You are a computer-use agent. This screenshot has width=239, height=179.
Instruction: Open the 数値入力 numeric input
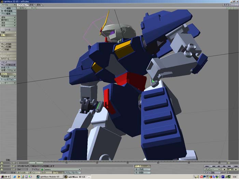8,68
